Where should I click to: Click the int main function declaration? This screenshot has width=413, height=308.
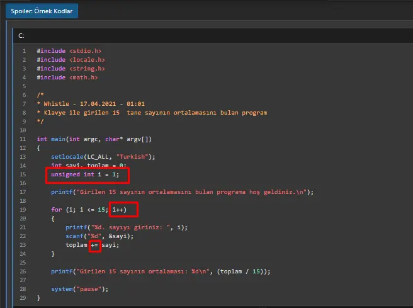[94, 139]
